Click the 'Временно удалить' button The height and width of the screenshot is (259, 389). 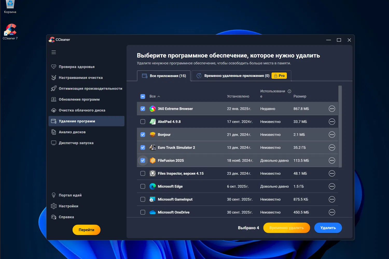pyautogui.click(x=287, y=228)
